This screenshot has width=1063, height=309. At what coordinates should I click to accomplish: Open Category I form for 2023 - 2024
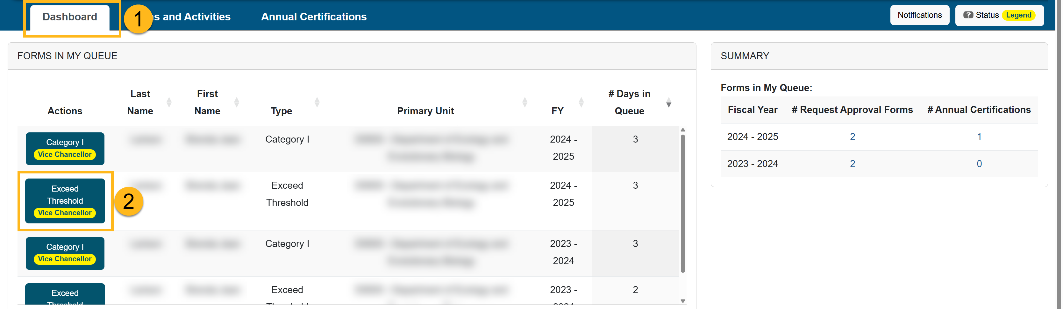[65, 253]
